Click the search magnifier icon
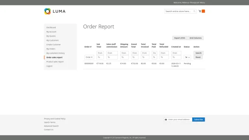This screenshot has width=249, height=140. [194, 11]
